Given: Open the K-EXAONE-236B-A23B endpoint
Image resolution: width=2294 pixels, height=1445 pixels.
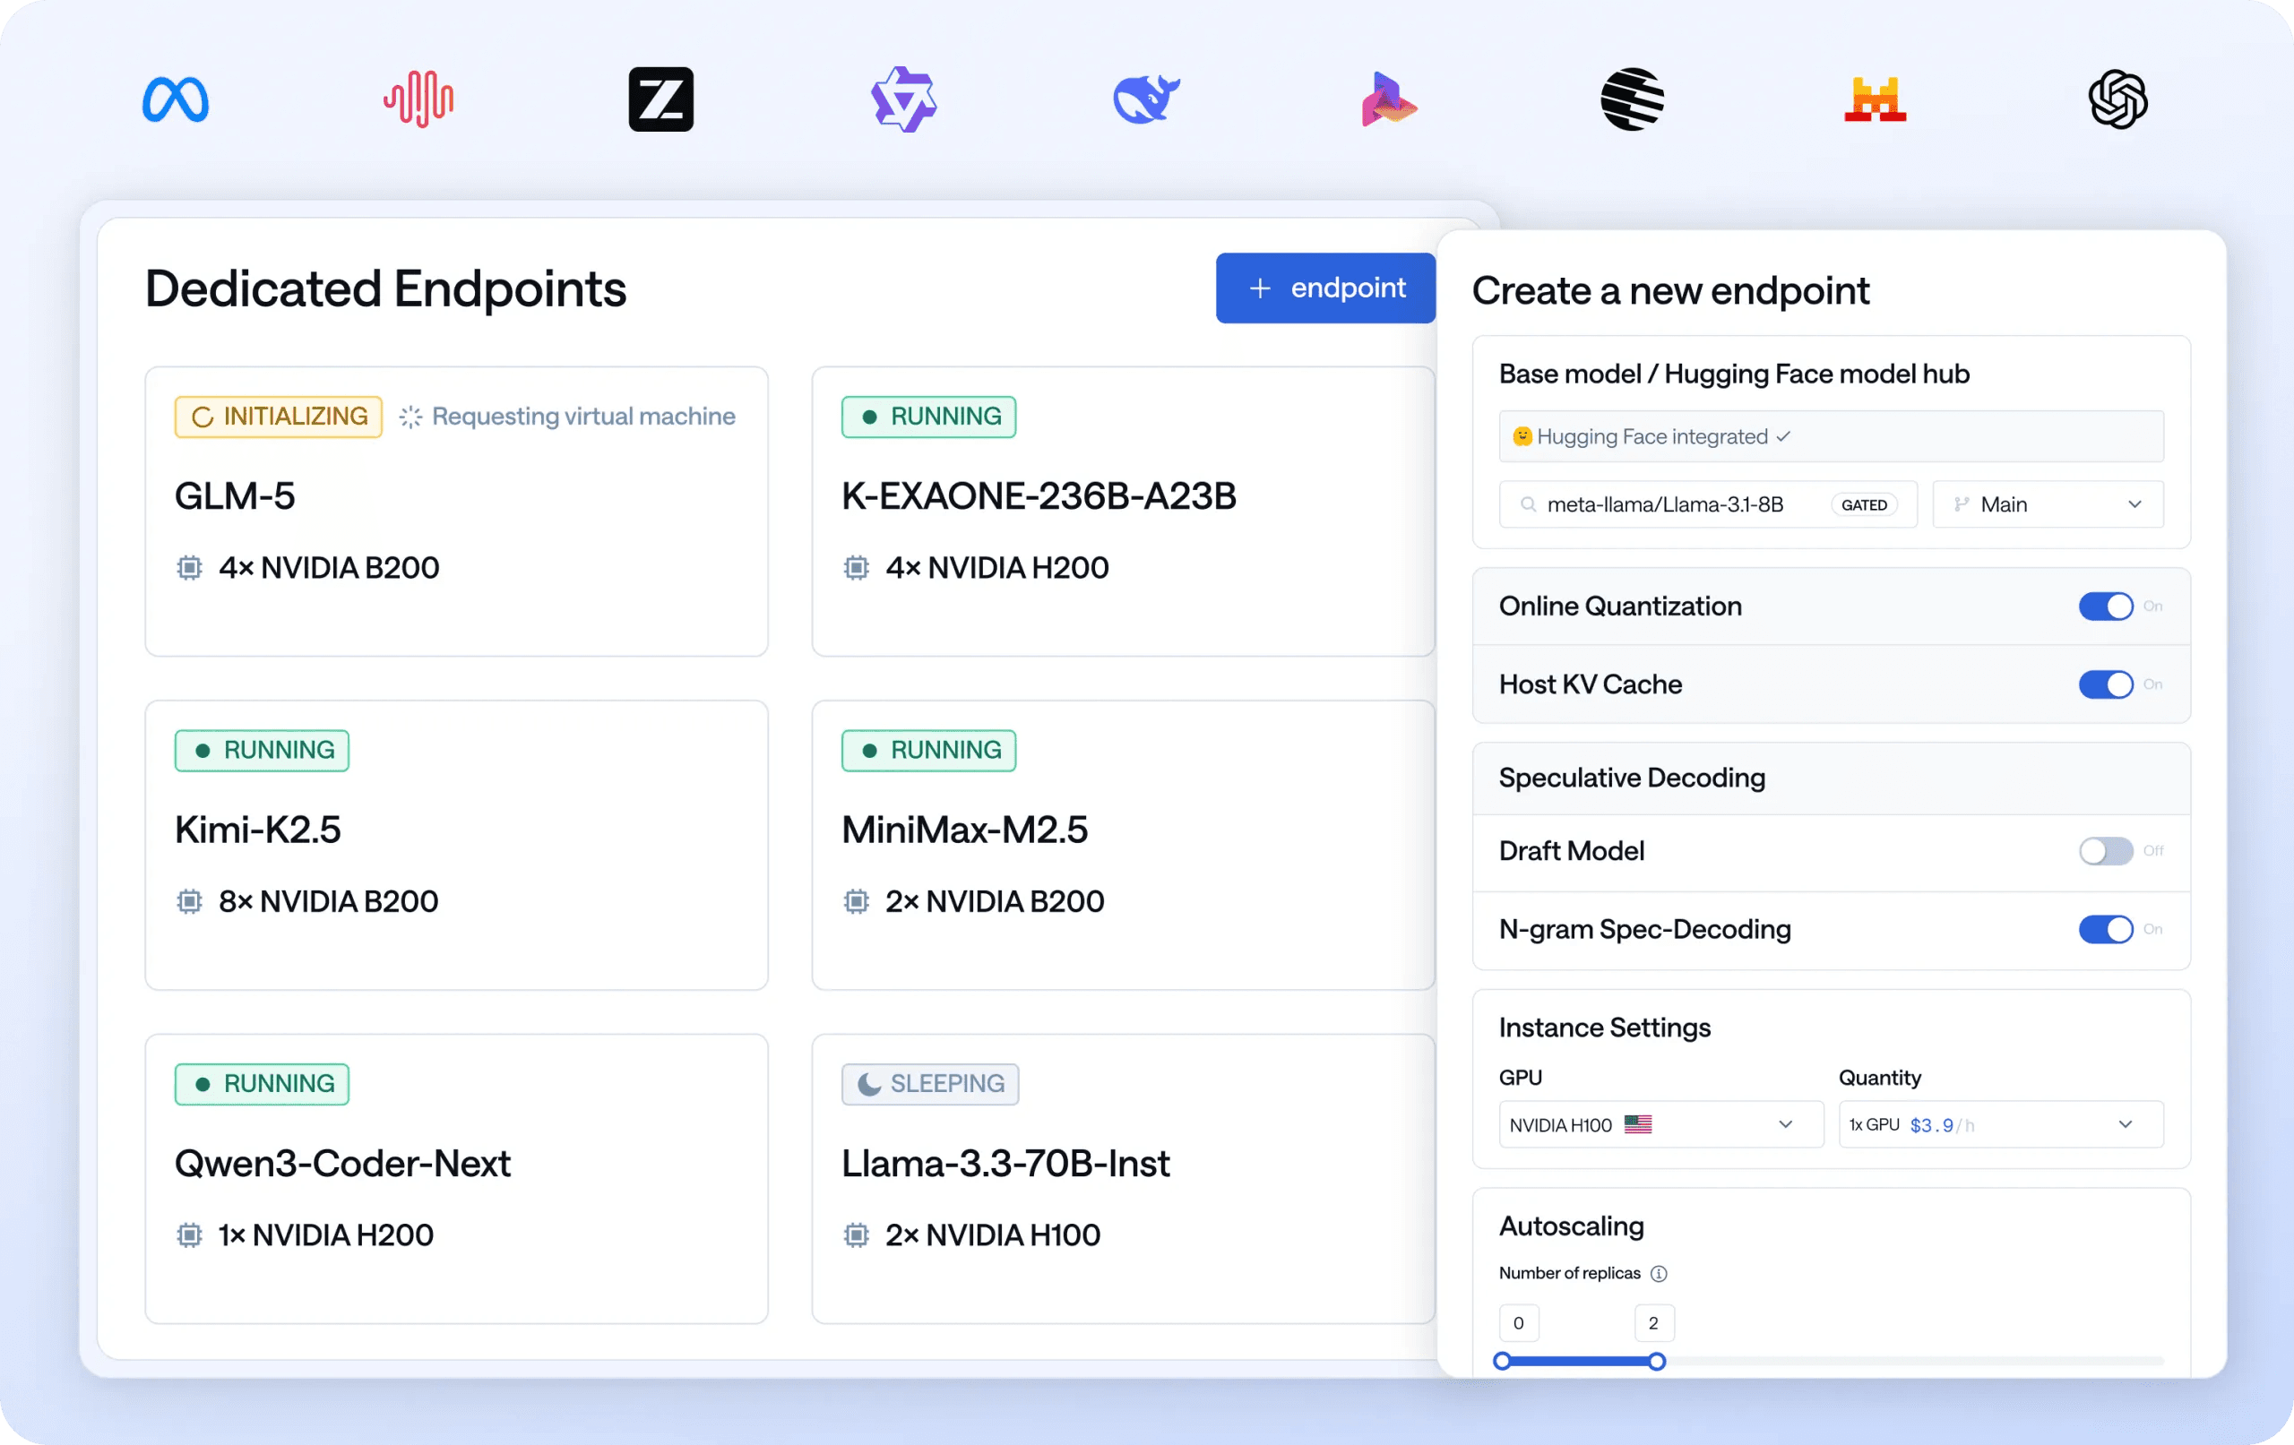Looking at the screenshot, I should tap(1123, 512).
